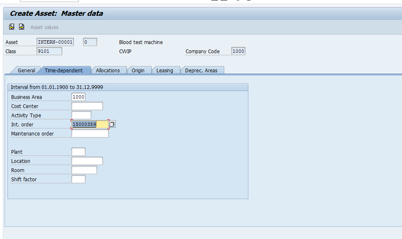This screenshot has width=402, height=239.
Task: Click the Class field 9101
Action: pos(49,51)
